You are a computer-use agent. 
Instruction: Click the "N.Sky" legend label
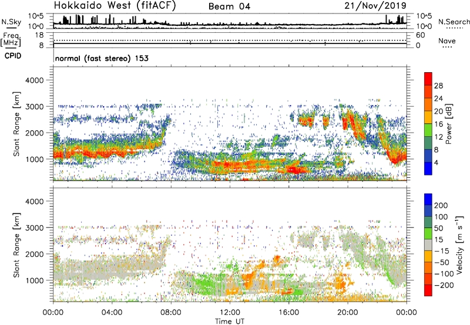pyautogui.click(x=11, y=22)
